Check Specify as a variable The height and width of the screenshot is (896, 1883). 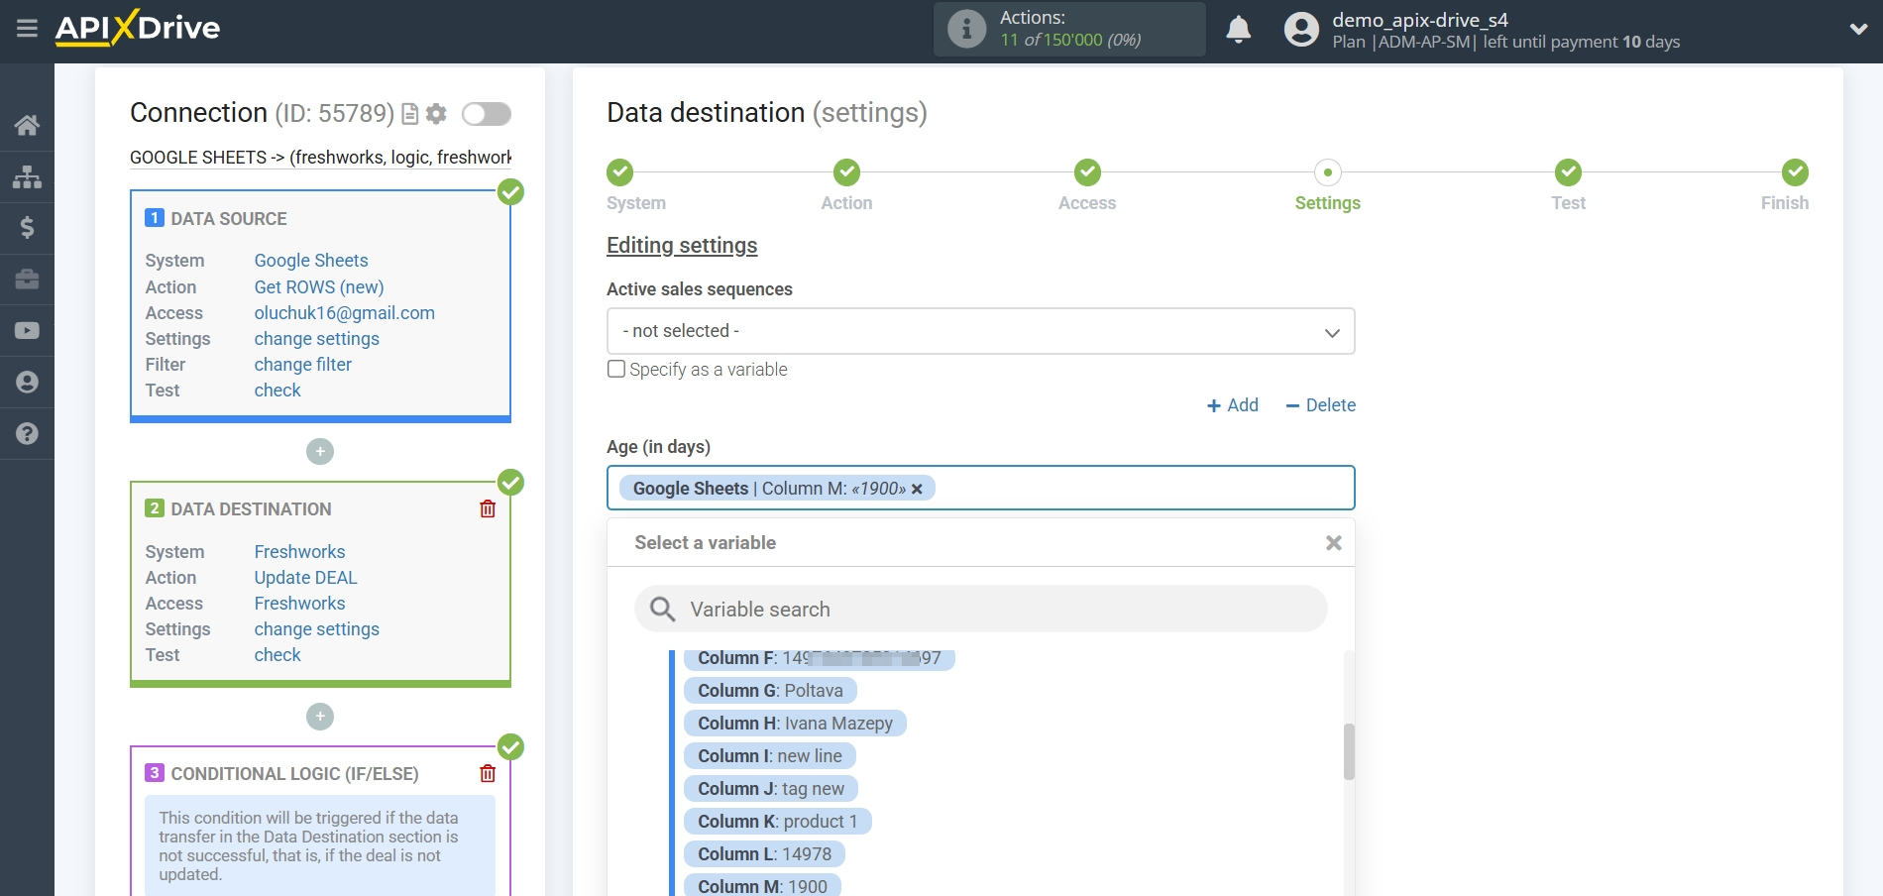click(616, 369)
